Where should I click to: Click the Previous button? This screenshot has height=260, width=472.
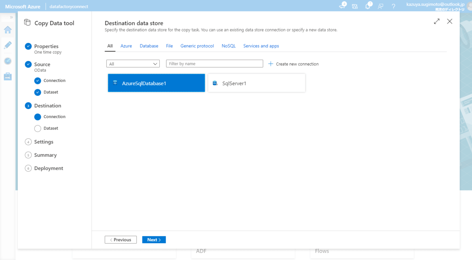[121, 240]
